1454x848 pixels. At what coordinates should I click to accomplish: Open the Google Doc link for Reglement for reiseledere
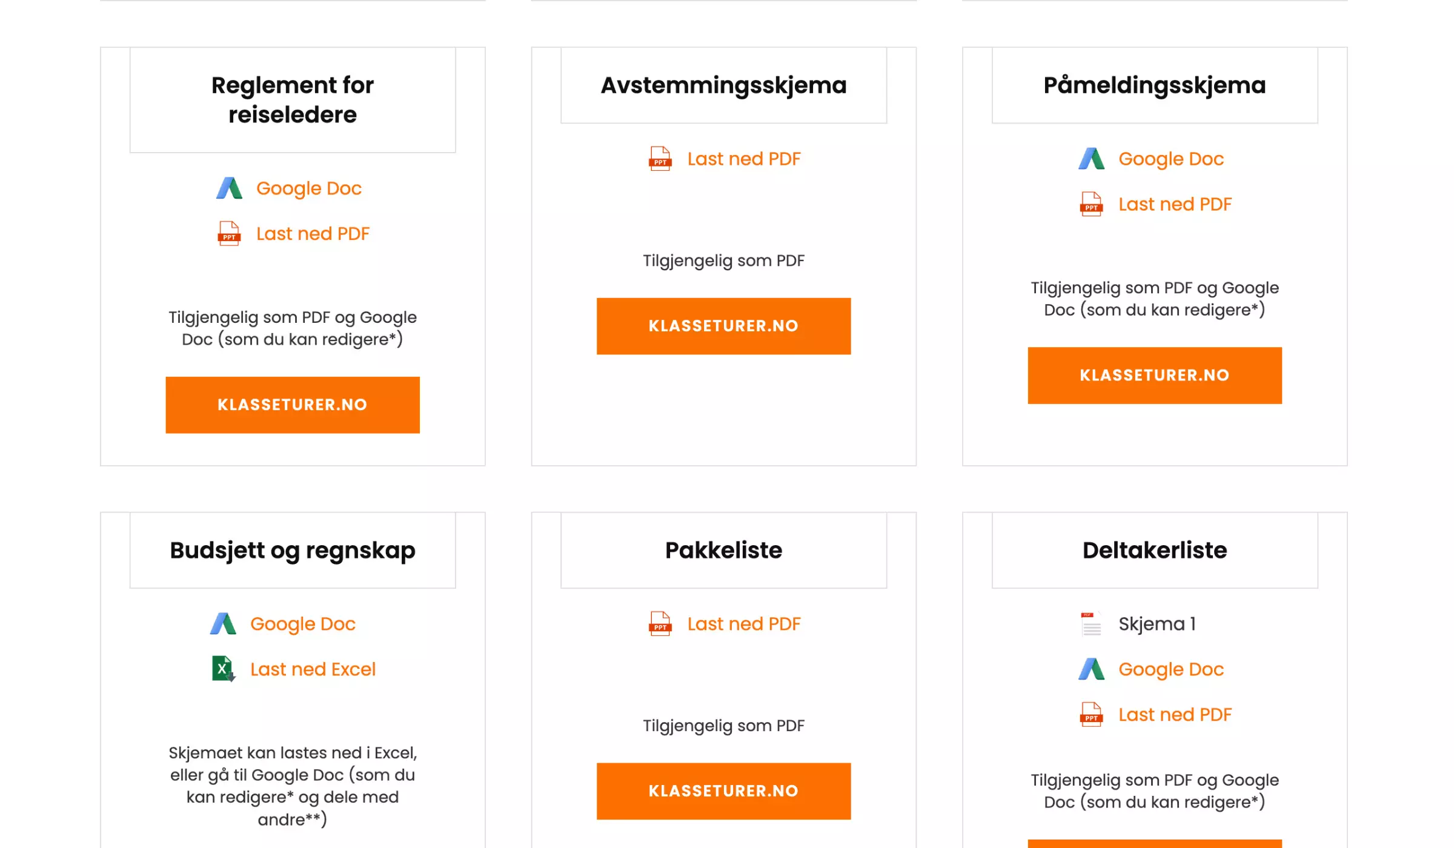point(310,188)
